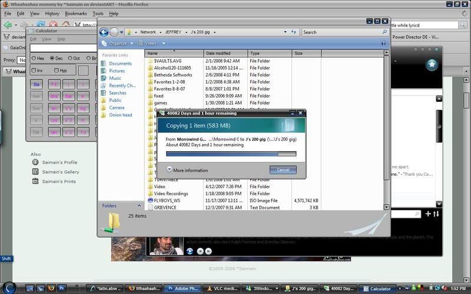The height and width of the screenshot is (294, 471).
Task: Click the copy progress bar
Action: (231, 153)
